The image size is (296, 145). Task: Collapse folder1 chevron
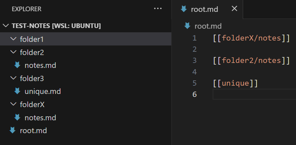[x=13, y=39]
